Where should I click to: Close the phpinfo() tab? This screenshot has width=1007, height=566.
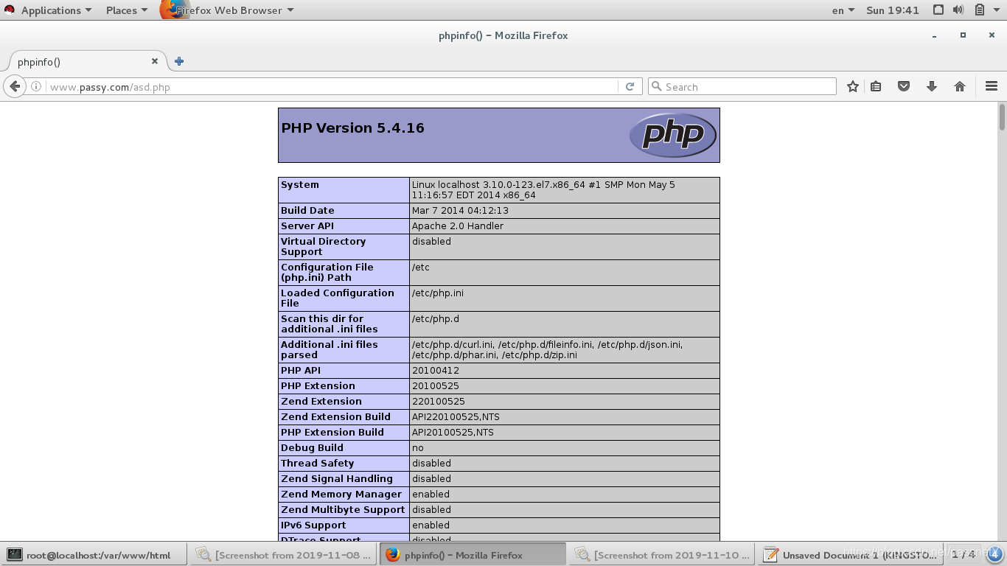[x=155, y=61]
